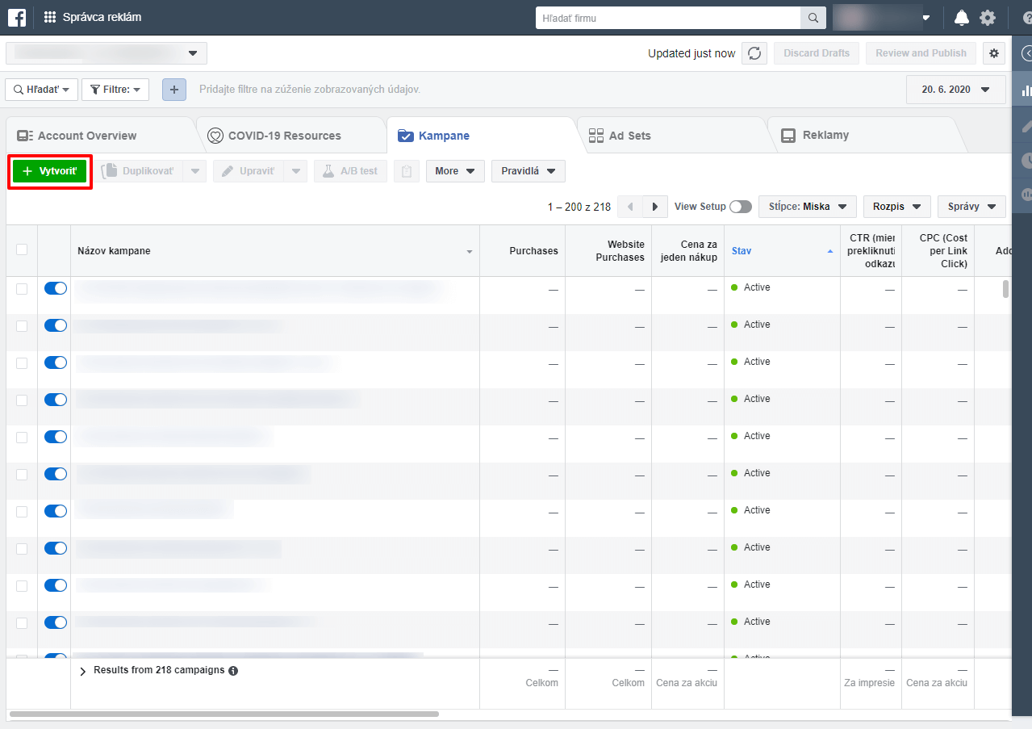Switch to the Ad Sets tab
Screen dimensions: 1032x729
coord(629,136)
